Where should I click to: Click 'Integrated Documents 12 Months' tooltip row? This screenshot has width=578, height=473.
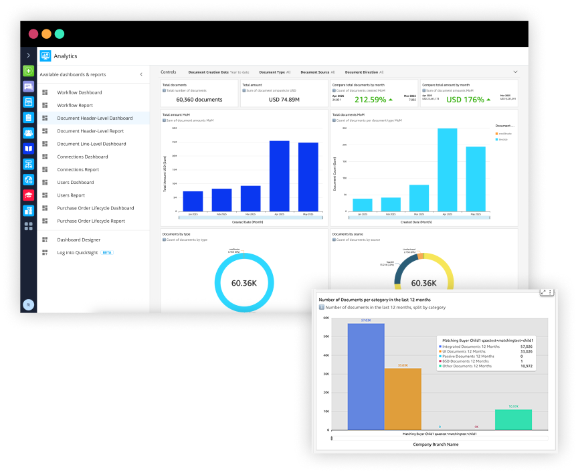[x=486, y=347]
